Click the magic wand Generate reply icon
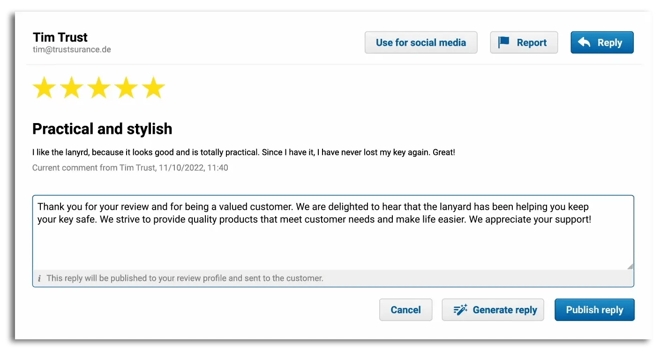The width and height of the screenshot is (668, 351). pos(460,310)
